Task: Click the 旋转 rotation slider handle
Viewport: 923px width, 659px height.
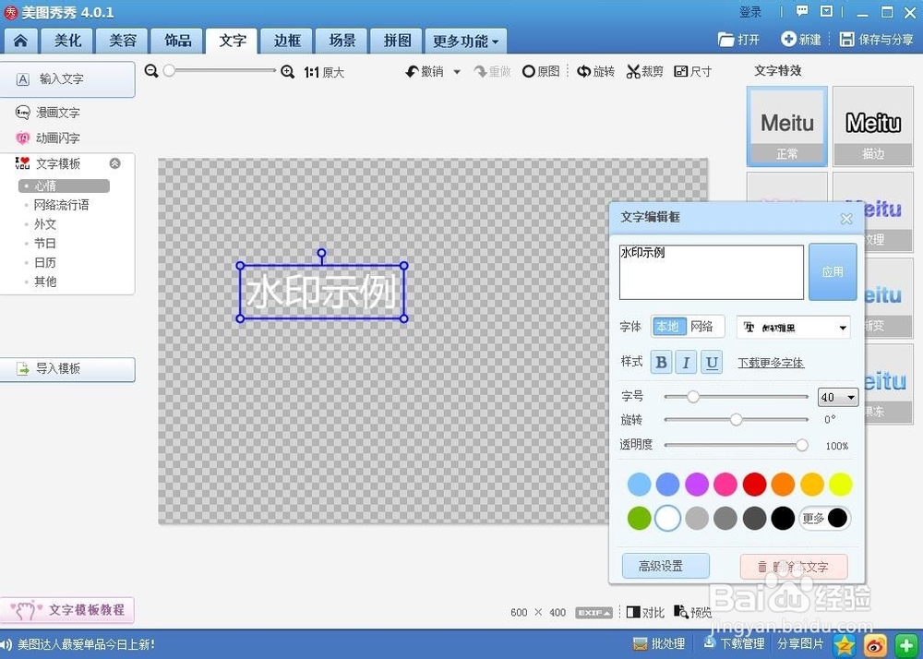Action: 736,420
